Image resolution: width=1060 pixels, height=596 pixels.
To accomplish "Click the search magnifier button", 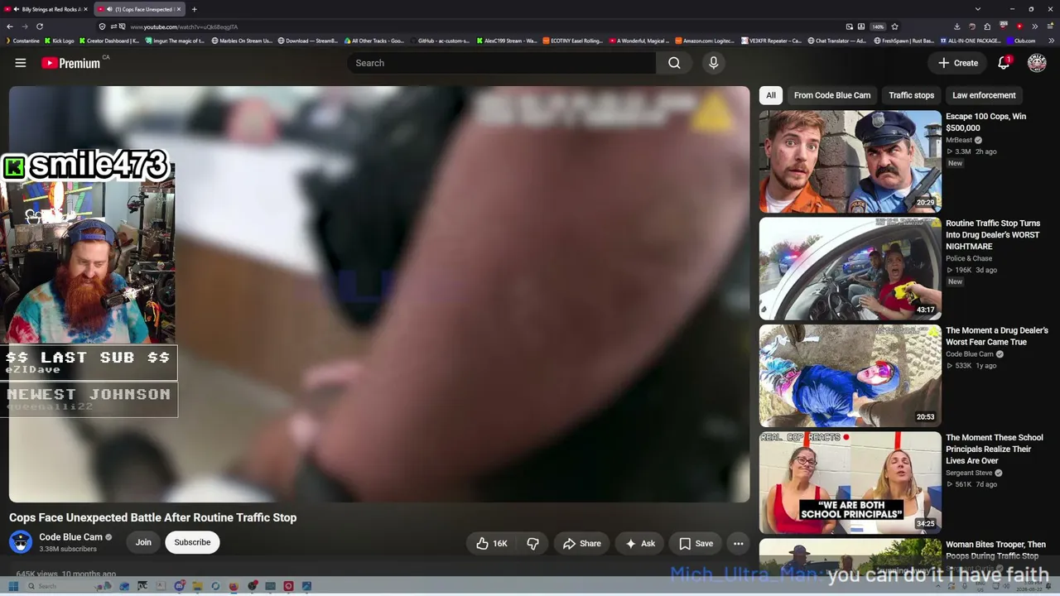I will coord(674,63).
